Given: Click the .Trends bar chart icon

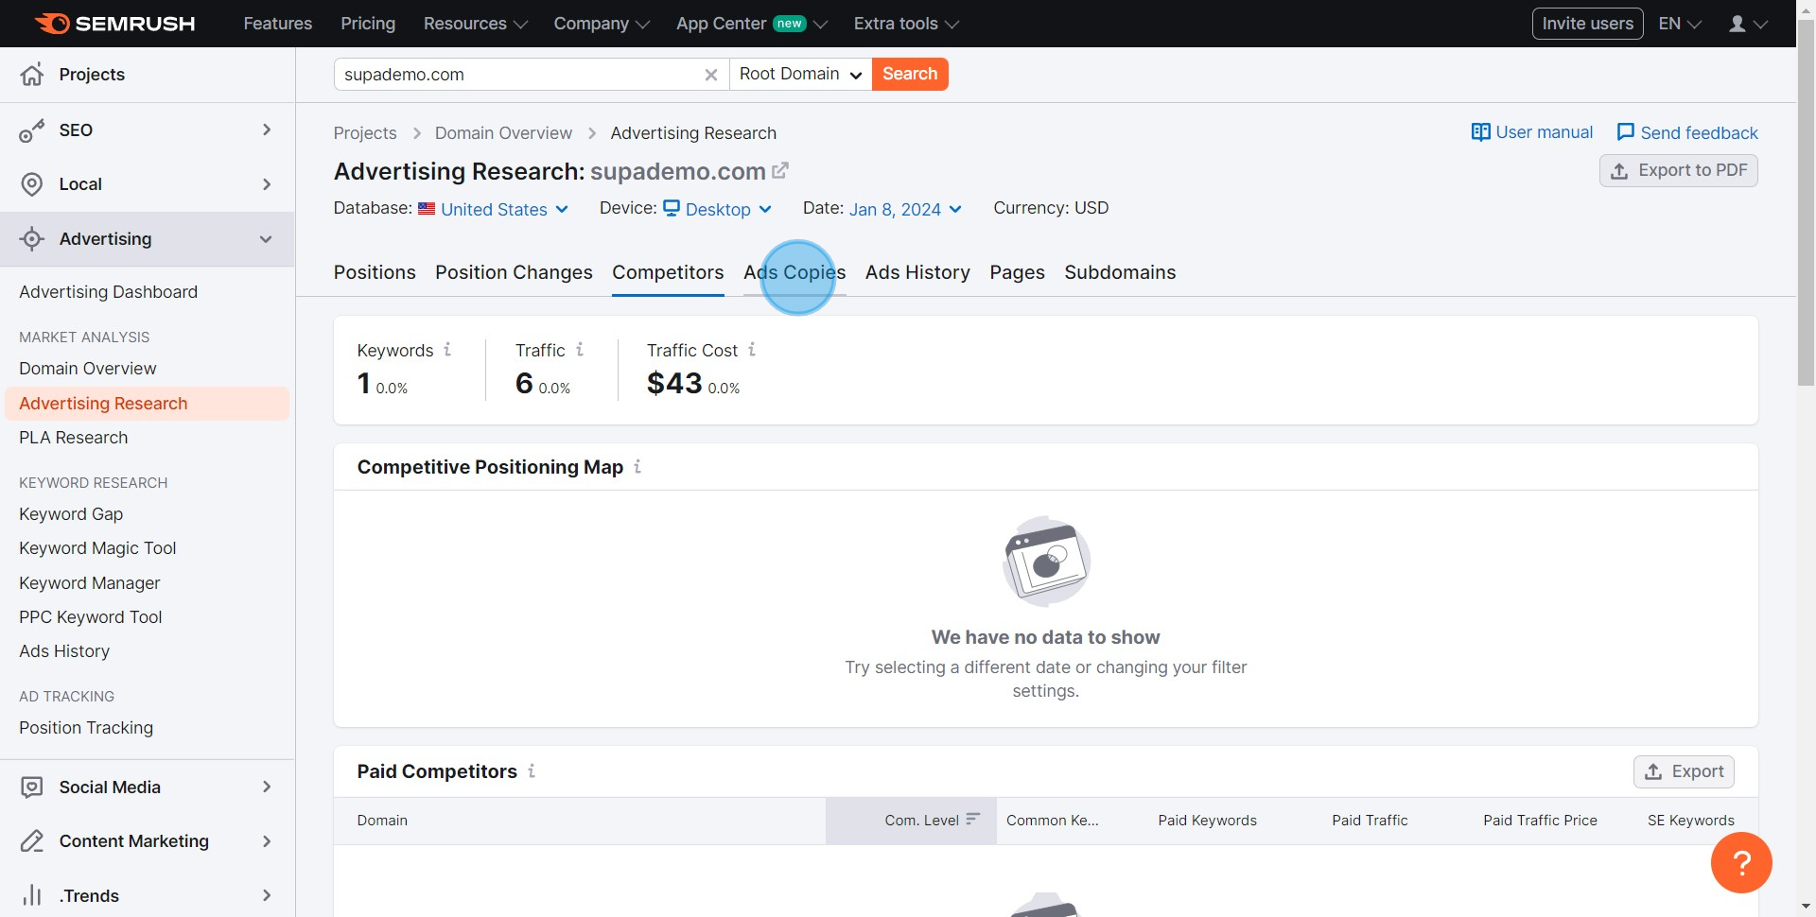Looking at the screenshot, I should 32,895.
